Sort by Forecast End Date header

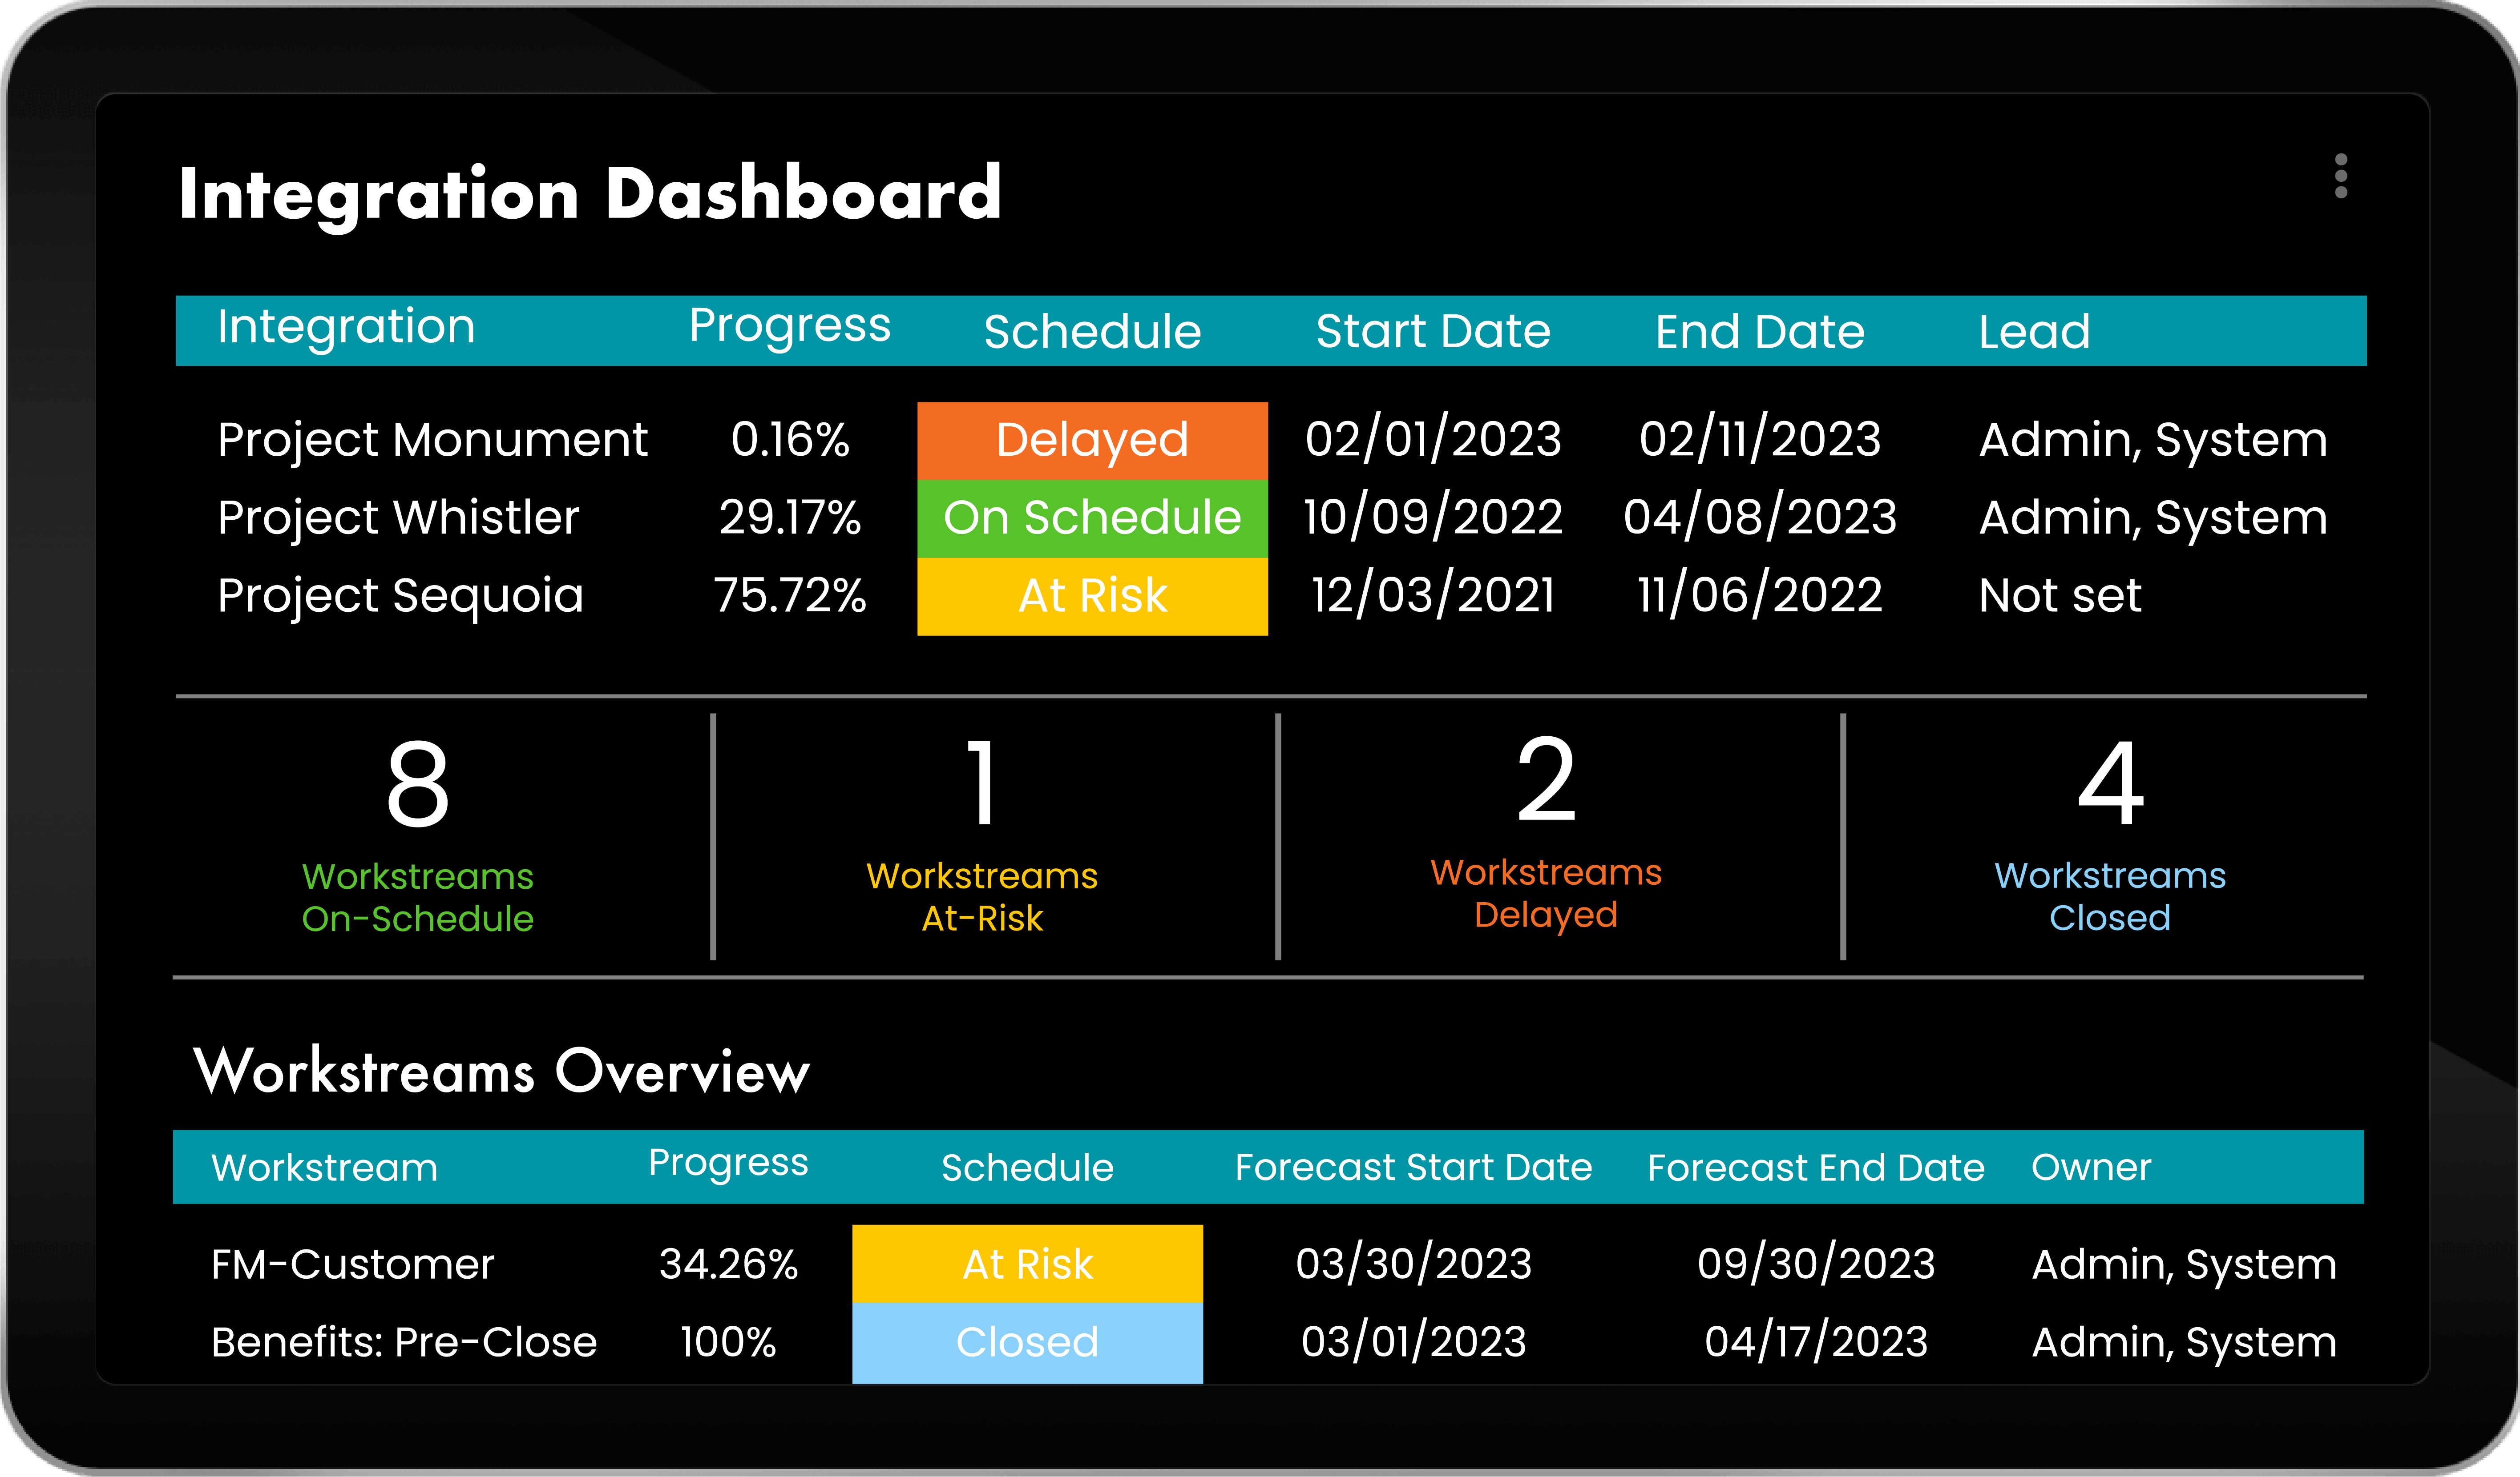pyautogui.click(x=1815, y=1167)
